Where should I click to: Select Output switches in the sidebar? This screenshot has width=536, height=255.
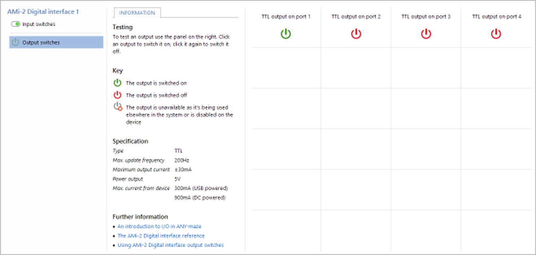[41, 43]
